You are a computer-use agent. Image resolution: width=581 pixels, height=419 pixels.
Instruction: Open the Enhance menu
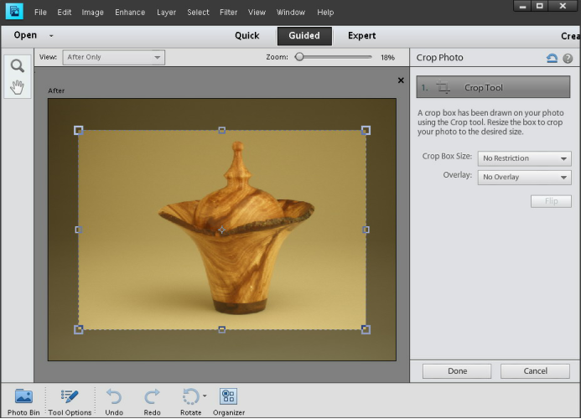point(130,13)
